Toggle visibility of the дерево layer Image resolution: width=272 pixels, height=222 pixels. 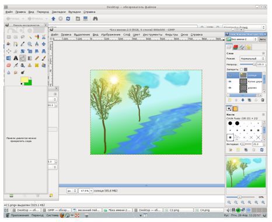pyautogui.click(x=230, y=88)
